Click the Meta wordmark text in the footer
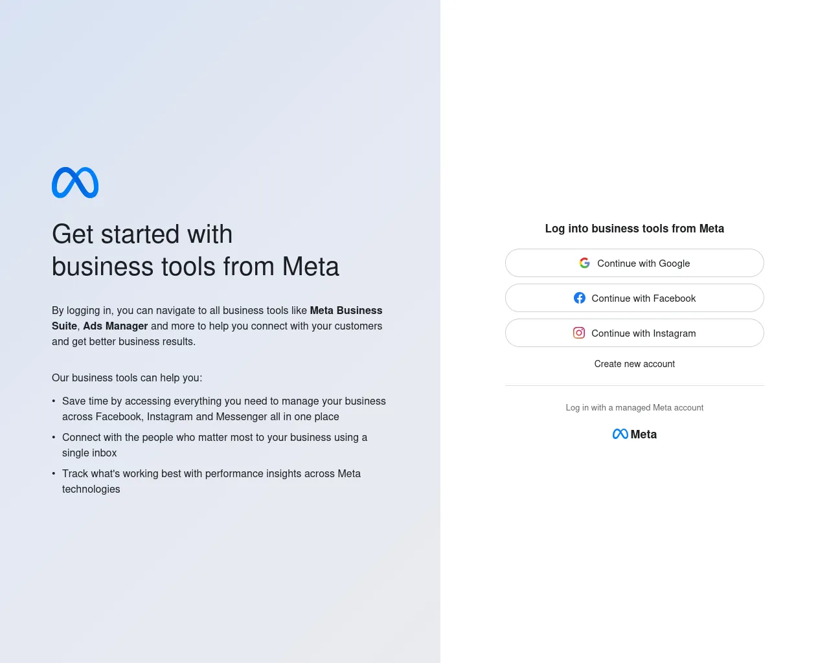The width and height of the screenshot is (829, 663). pyautogui.click(x=644, y=434)
